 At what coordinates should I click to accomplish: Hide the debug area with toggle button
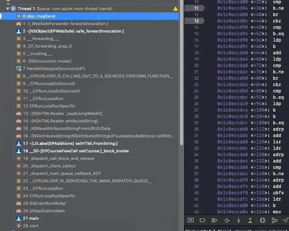coord(191,220)
